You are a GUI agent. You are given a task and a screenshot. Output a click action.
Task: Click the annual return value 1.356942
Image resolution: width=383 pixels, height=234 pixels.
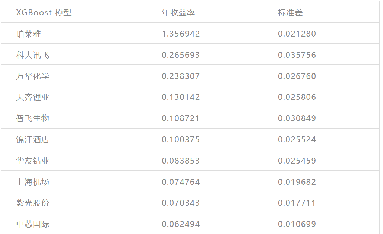click(181, 34)
